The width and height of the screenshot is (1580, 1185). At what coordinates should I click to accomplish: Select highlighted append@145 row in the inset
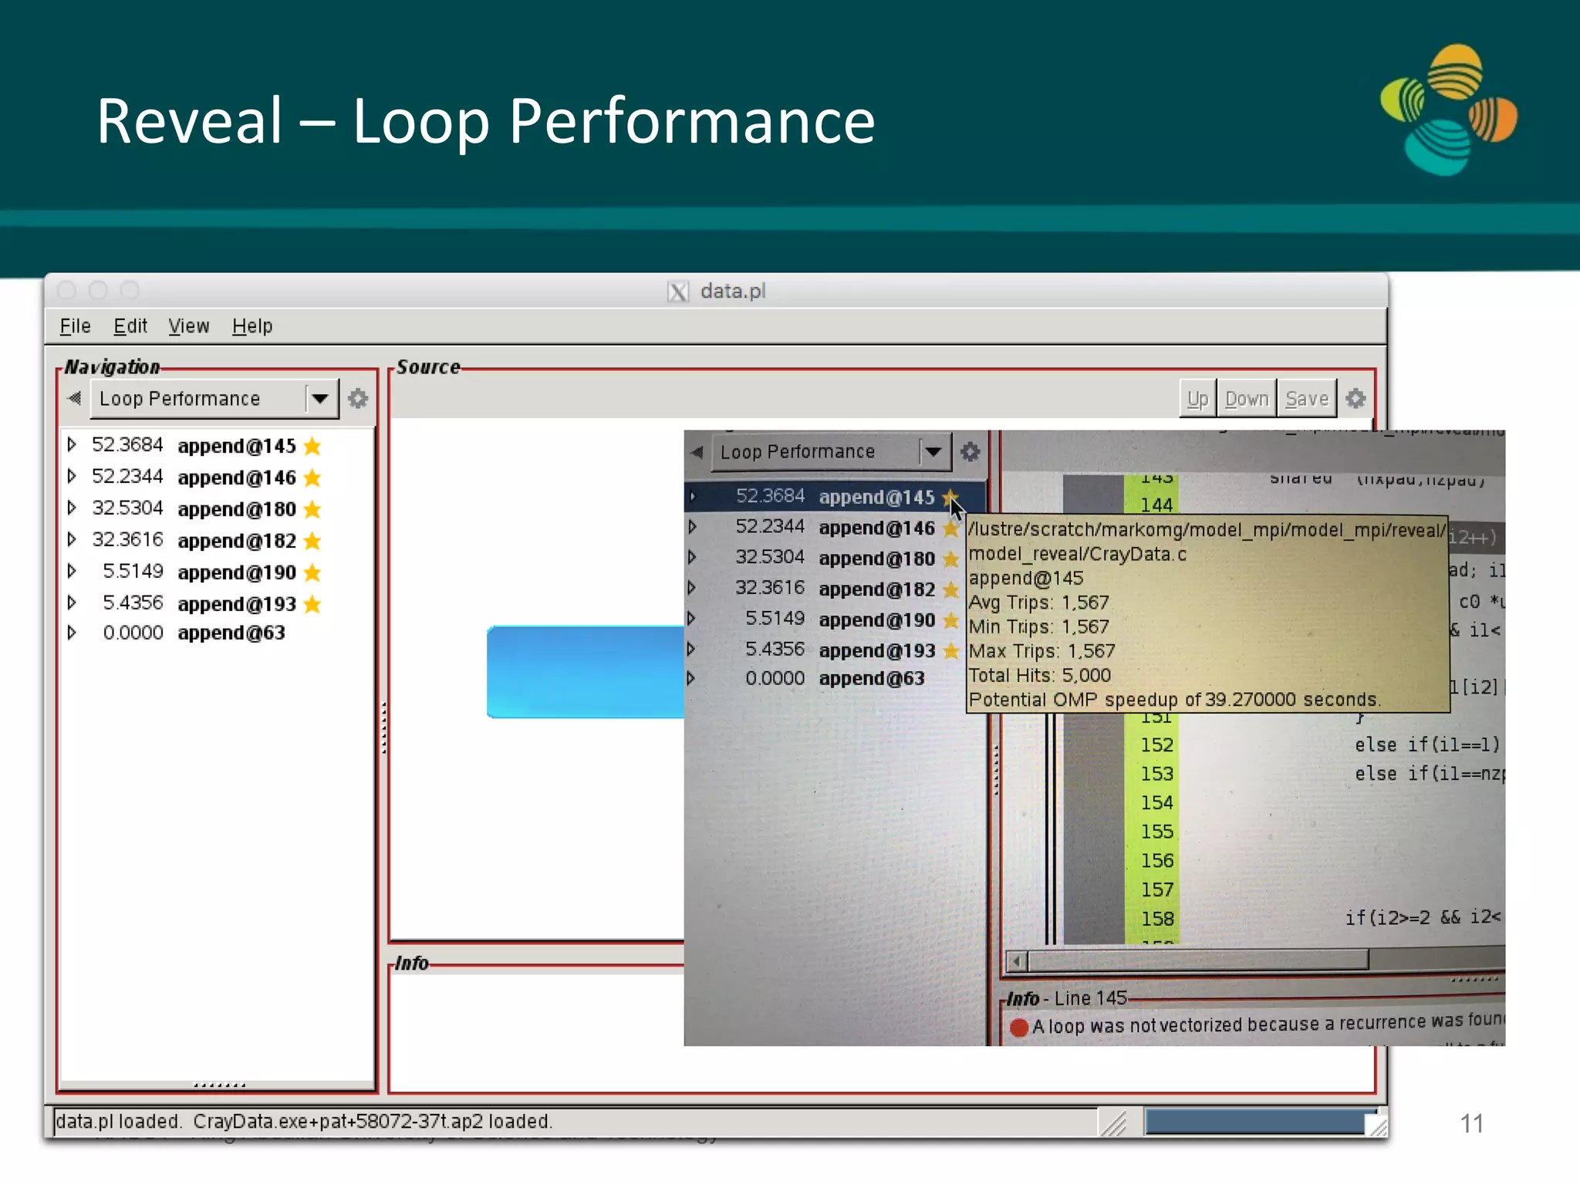(835, 497)
